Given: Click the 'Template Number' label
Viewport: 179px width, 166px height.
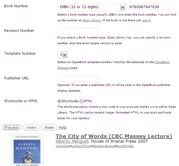Looking at the screenshot, I should pos(20,54).
